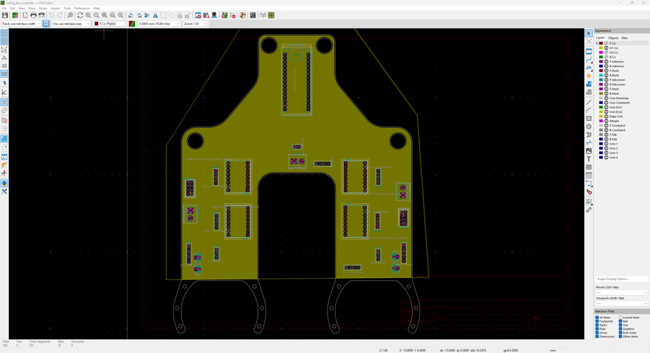Screen dimensions: 650x353
Task: Select the Add vias tool
Action: click(x=588, y=76)
